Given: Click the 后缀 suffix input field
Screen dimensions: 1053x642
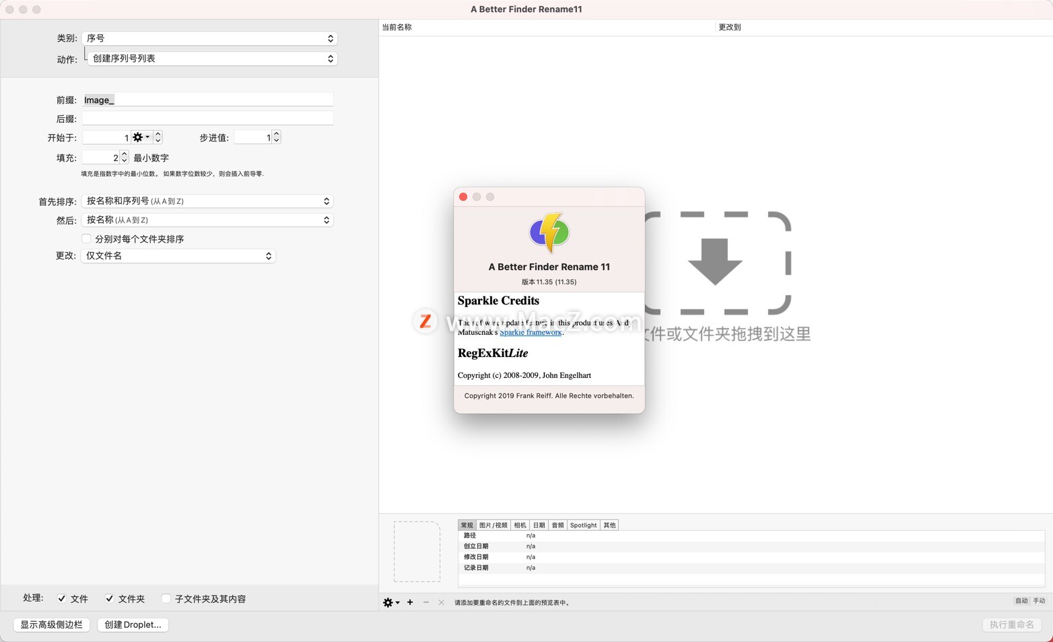Looking at the screenshot, I should tap(207, 119).
